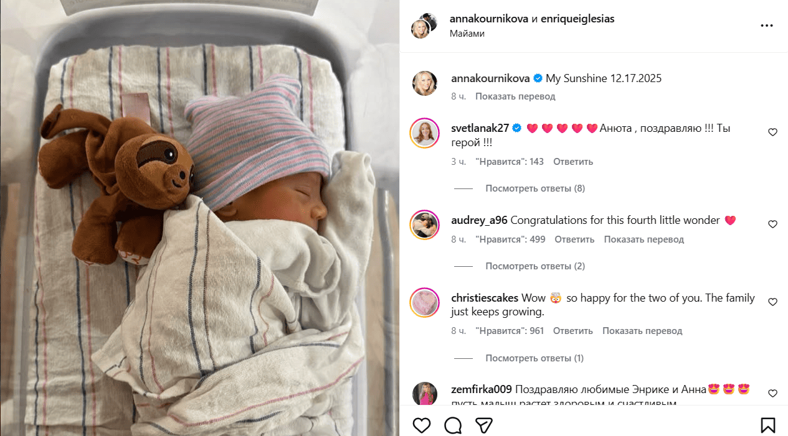Image resolution: width=788 pixels, height=436 pixels.
Task: Expand the 2 replies under audrey_a96's comment
Action: tap(535, 266)
